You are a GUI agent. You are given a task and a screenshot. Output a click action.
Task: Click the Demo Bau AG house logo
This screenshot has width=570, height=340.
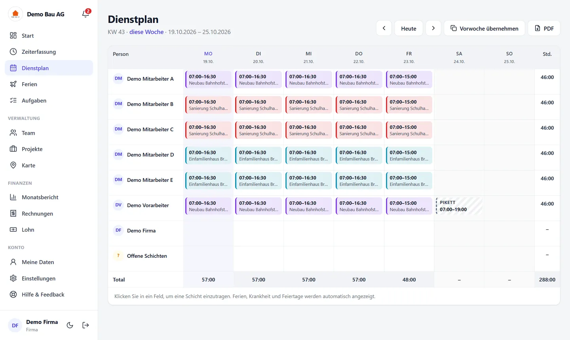[x=15, y=14]
